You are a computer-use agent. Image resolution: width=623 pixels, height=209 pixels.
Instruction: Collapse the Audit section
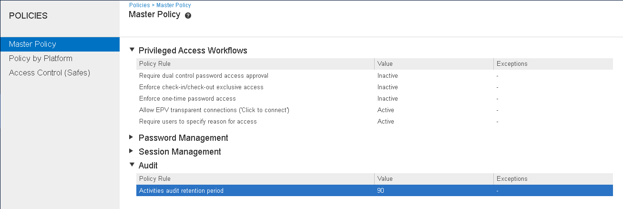pyautogui.click(x=132, y=165)
